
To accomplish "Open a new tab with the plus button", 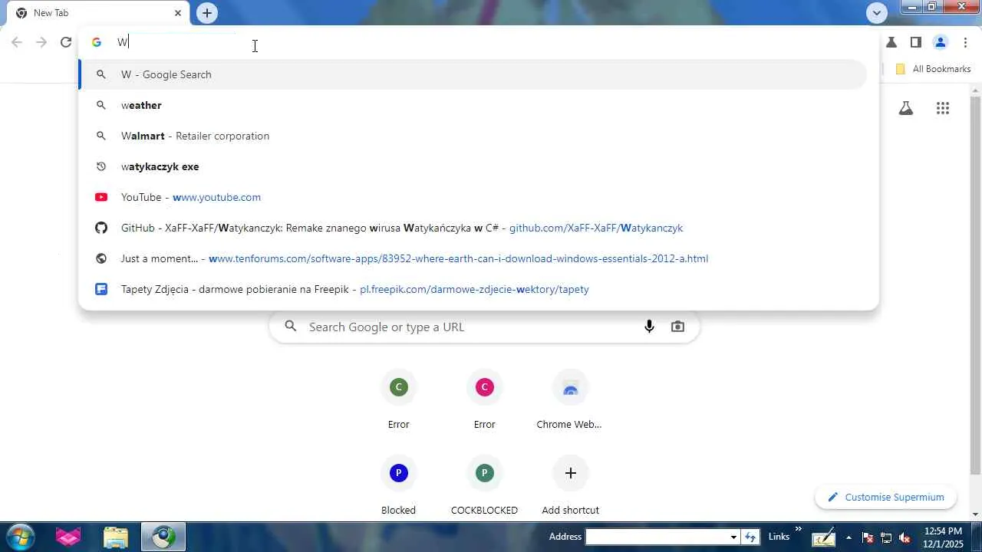I will 207,13.
